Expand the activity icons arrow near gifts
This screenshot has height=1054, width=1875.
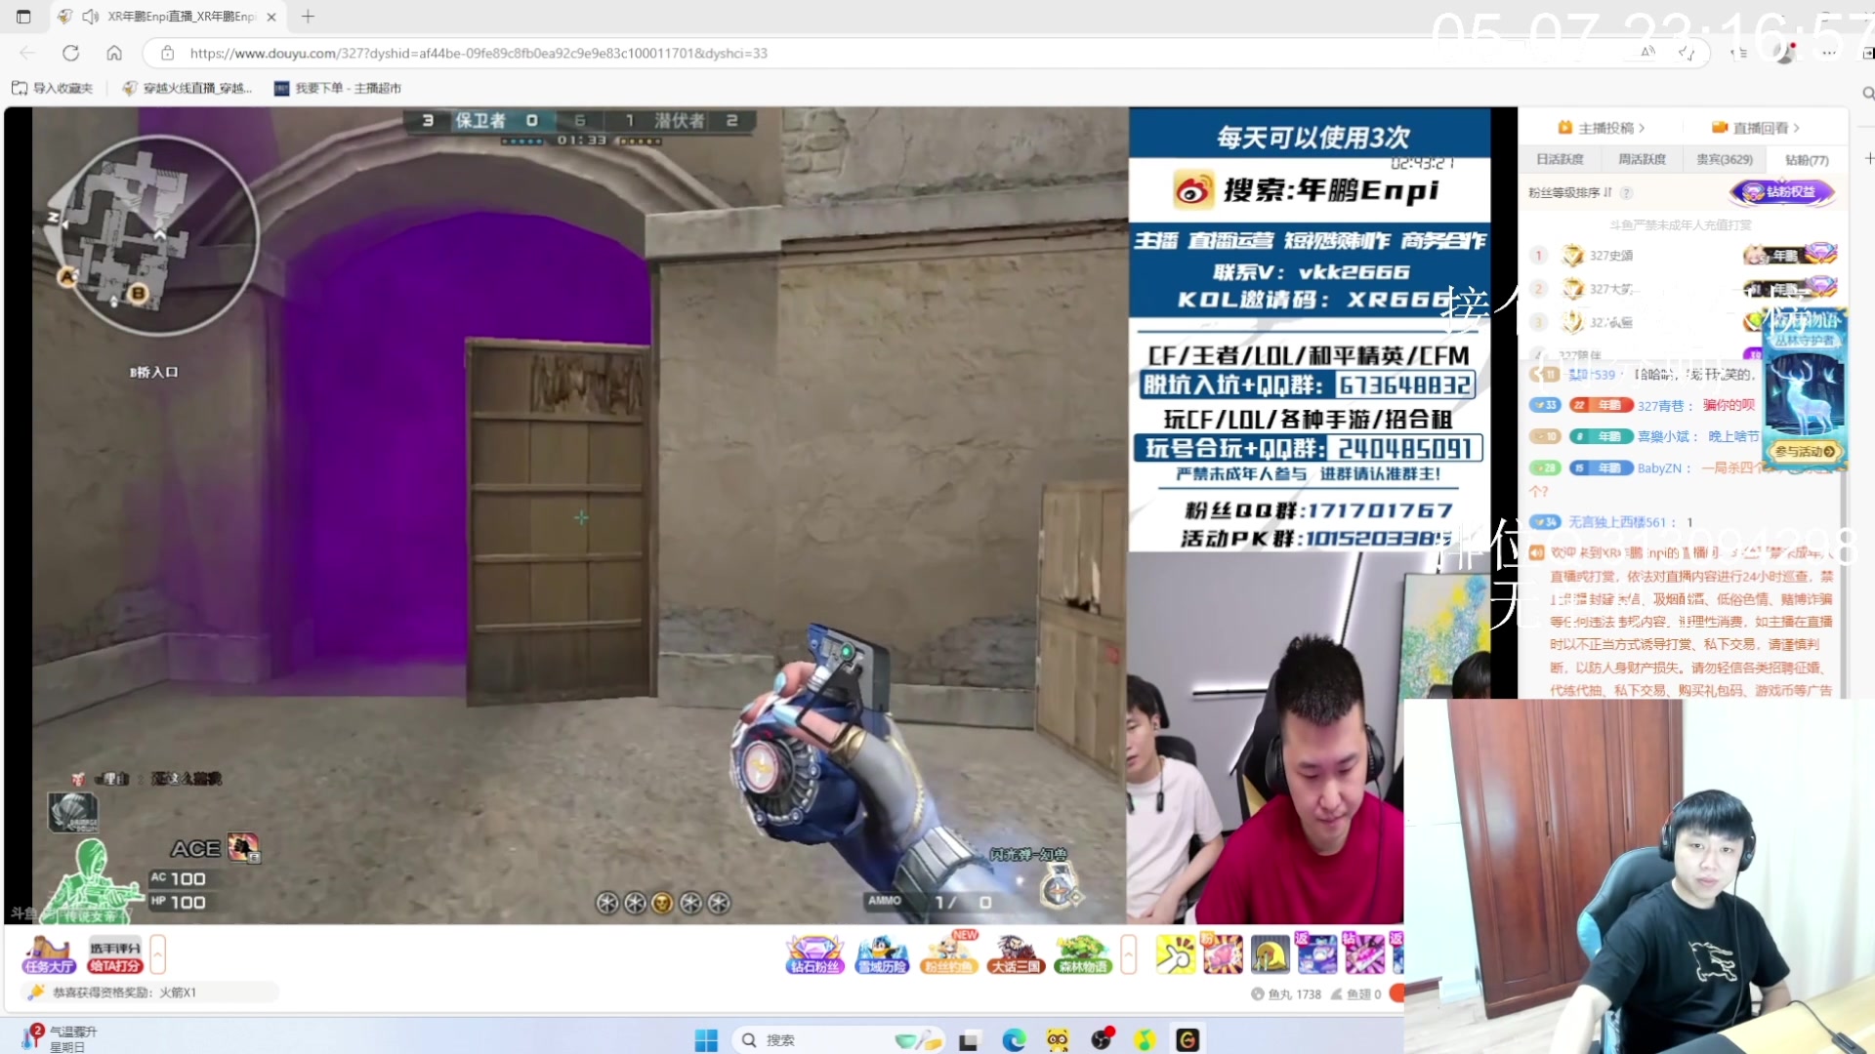(x=1128, y=953)
